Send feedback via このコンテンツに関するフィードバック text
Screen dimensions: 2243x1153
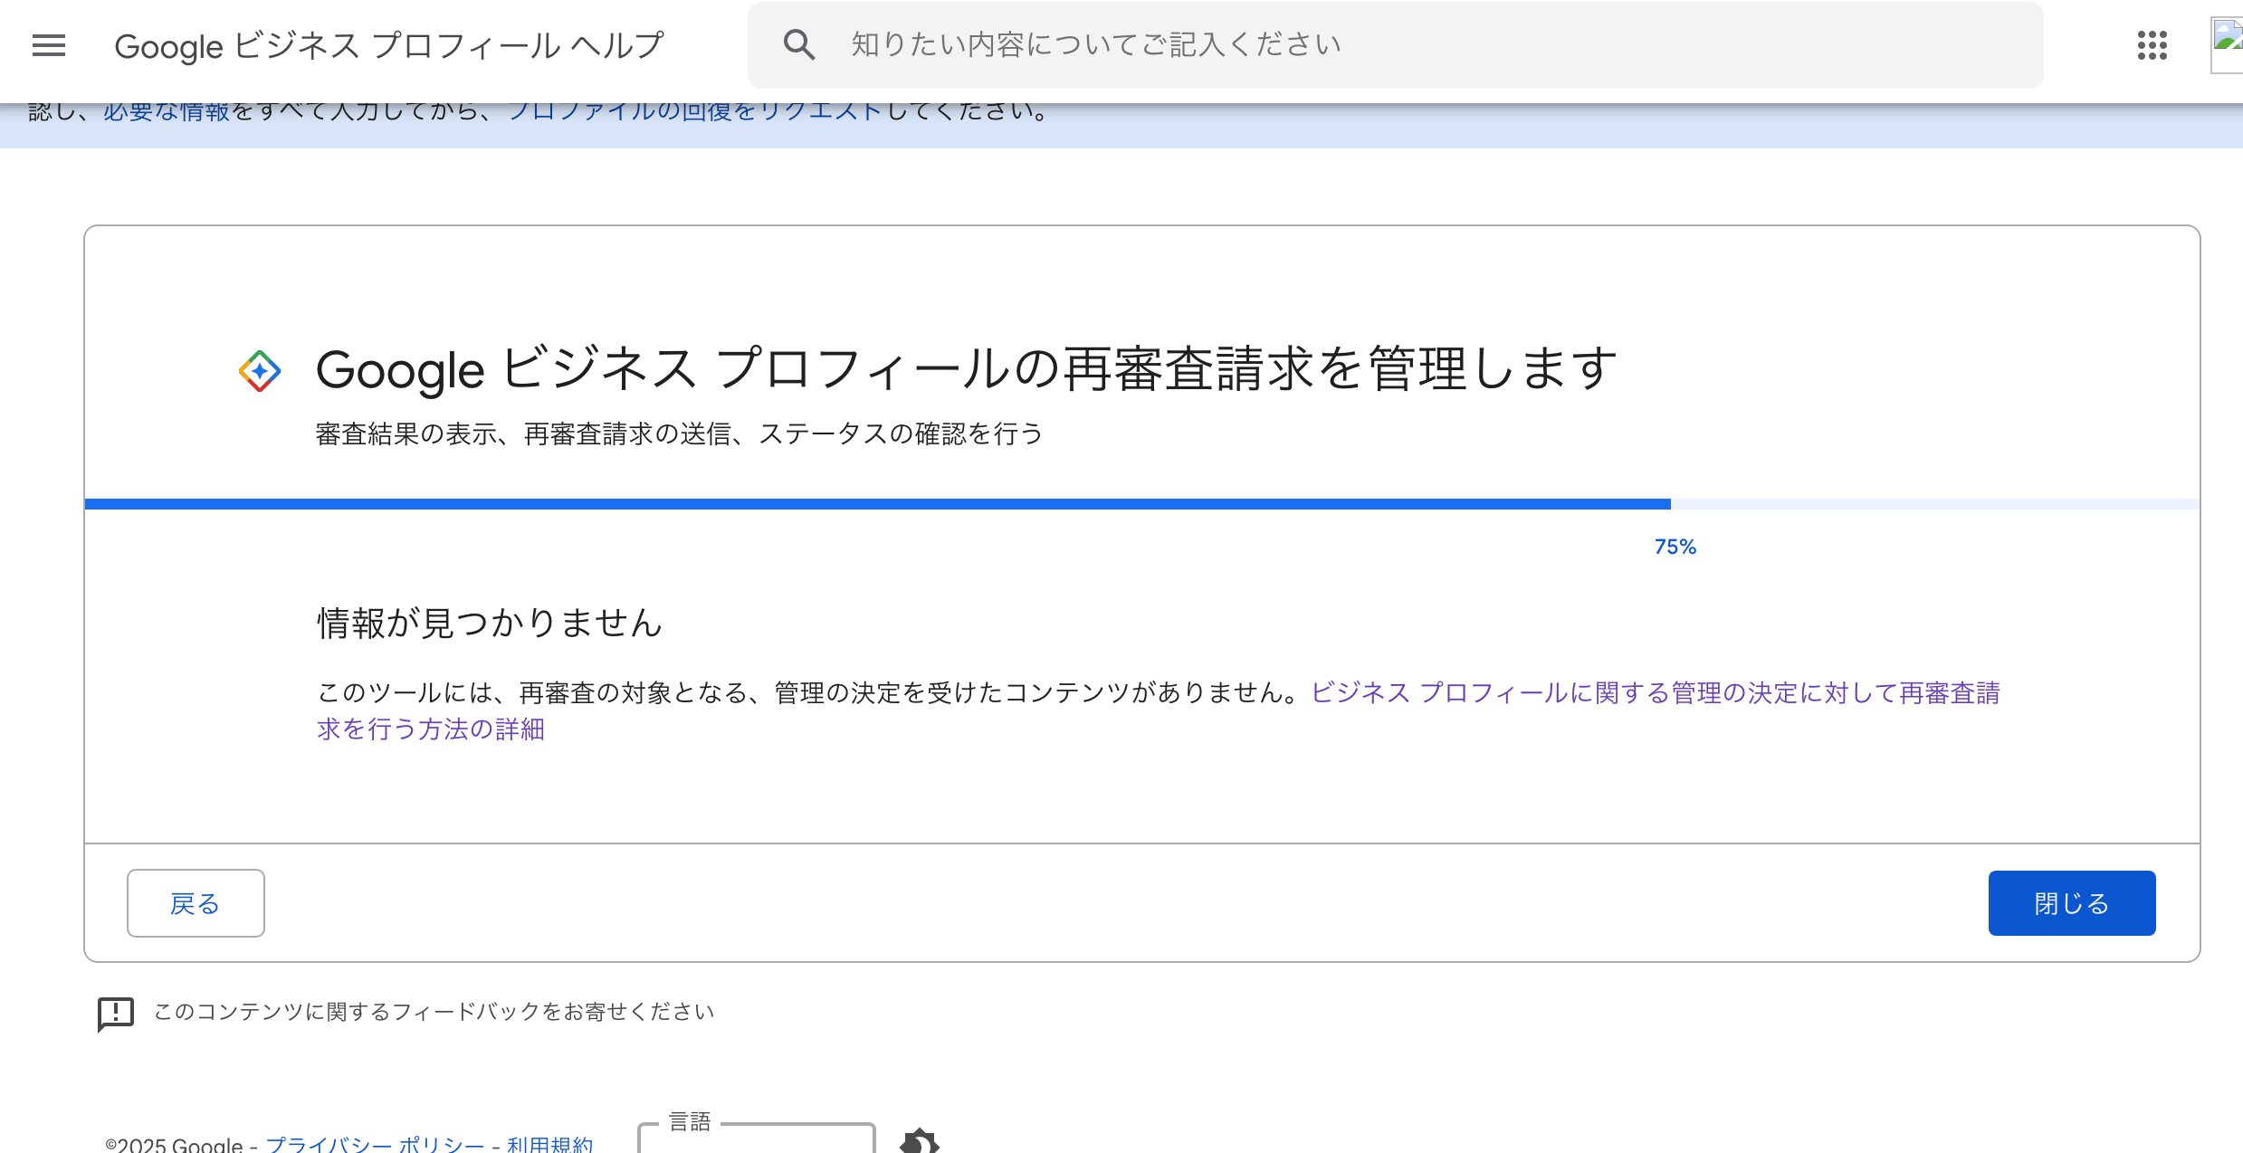click(x=434, y=1012)
